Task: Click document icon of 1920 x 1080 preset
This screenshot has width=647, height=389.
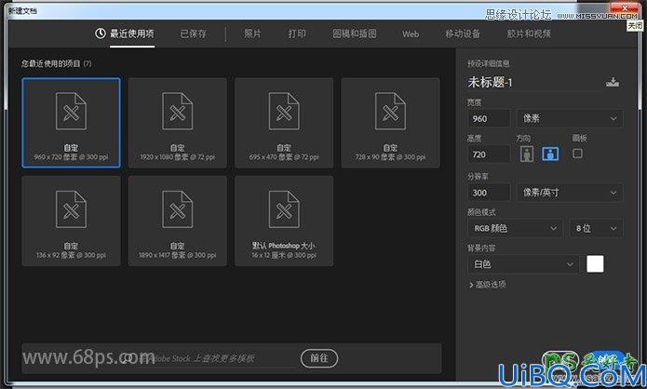Action: pyautogui.click(x=178, y=112)
